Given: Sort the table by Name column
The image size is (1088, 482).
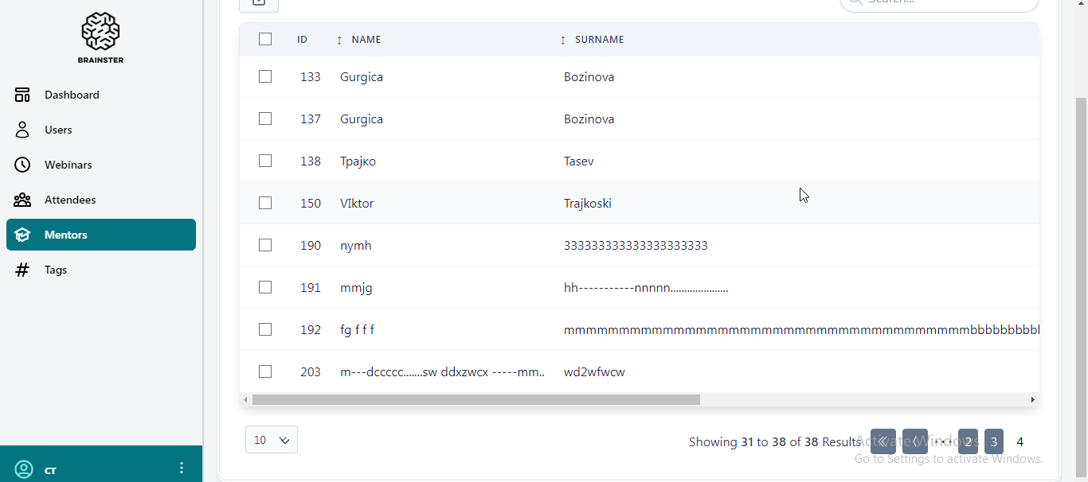Looking at the screenshot, I should coord(339,40).
